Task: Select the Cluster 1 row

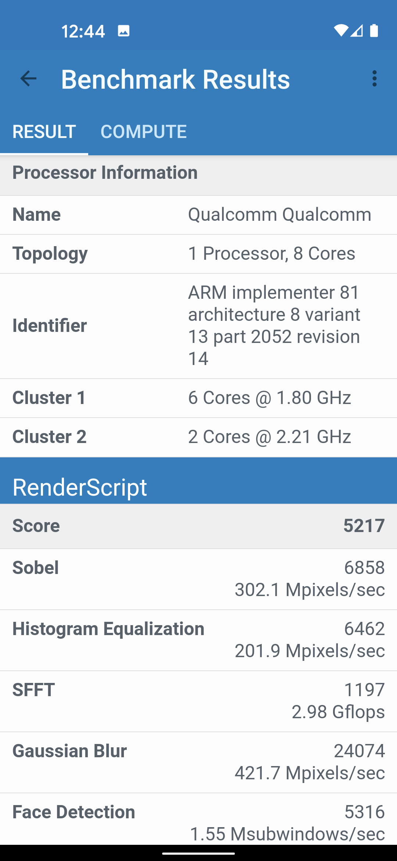Action: point(198,398)
